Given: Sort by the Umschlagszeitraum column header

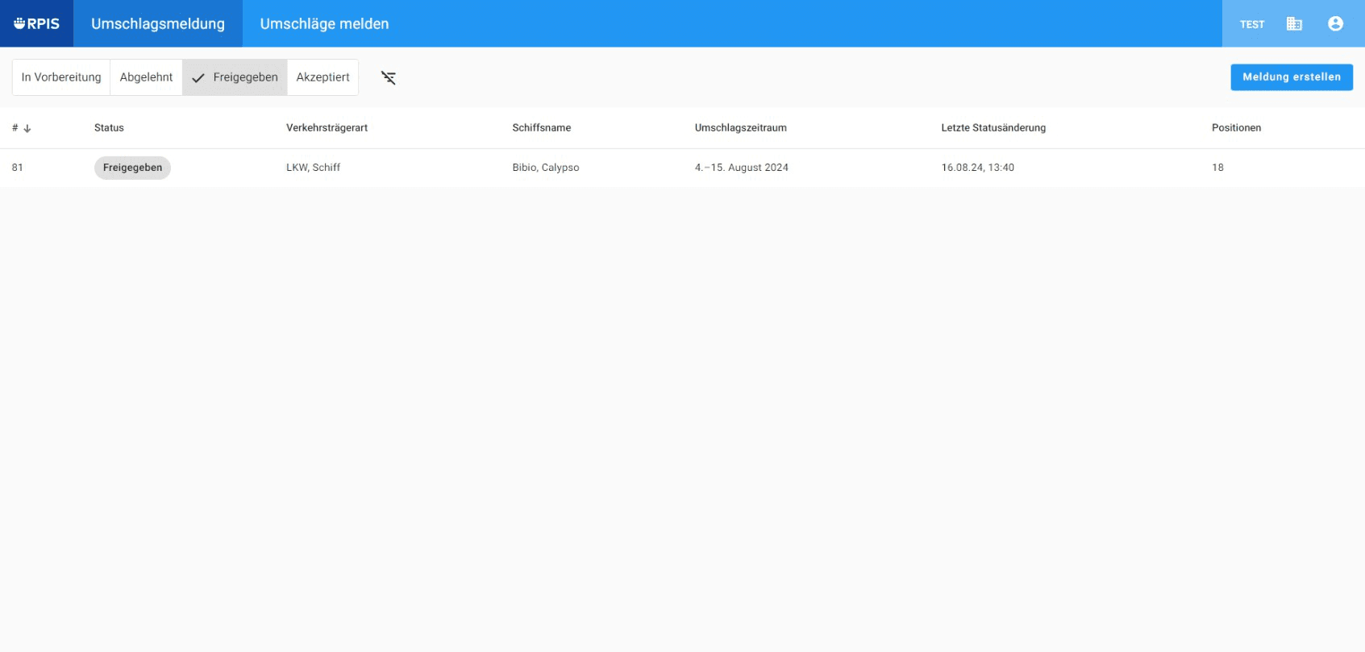Looking at the screenshot, I should 740,128.
